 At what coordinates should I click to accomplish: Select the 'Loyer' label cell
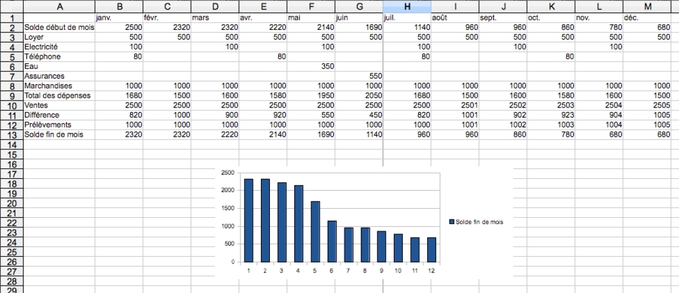59,37
